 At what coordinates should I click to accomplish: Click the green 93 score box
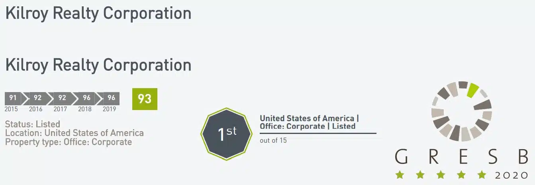pos(145,99)
